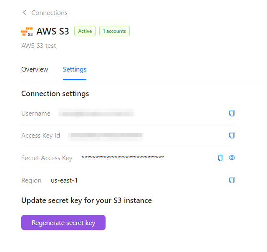Open the 1 accounts badge
This screenshot has width=267, height=252.
click(x=114, y=31)
